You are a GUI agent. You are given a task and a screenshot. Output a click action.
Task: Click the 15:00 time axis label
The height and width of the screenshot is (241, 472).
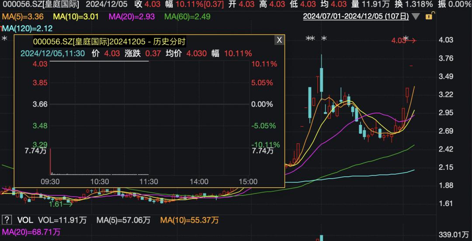tap(248, 182)
